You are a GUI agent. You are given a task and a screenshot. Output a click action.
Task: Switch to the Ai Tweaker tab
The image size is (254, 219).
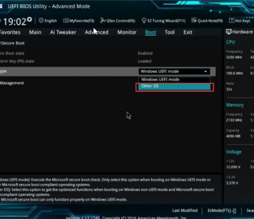63,32
